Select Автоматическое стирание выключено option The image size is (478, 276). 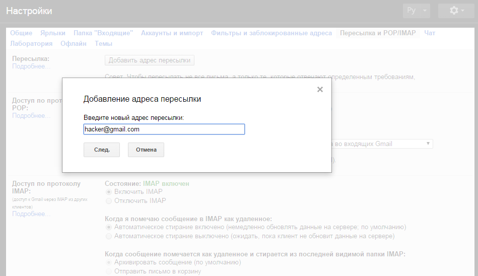pos(108,236)
